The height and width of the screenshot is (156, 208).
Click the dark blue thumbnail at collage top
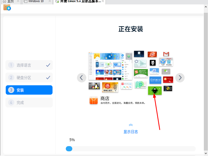139,54
